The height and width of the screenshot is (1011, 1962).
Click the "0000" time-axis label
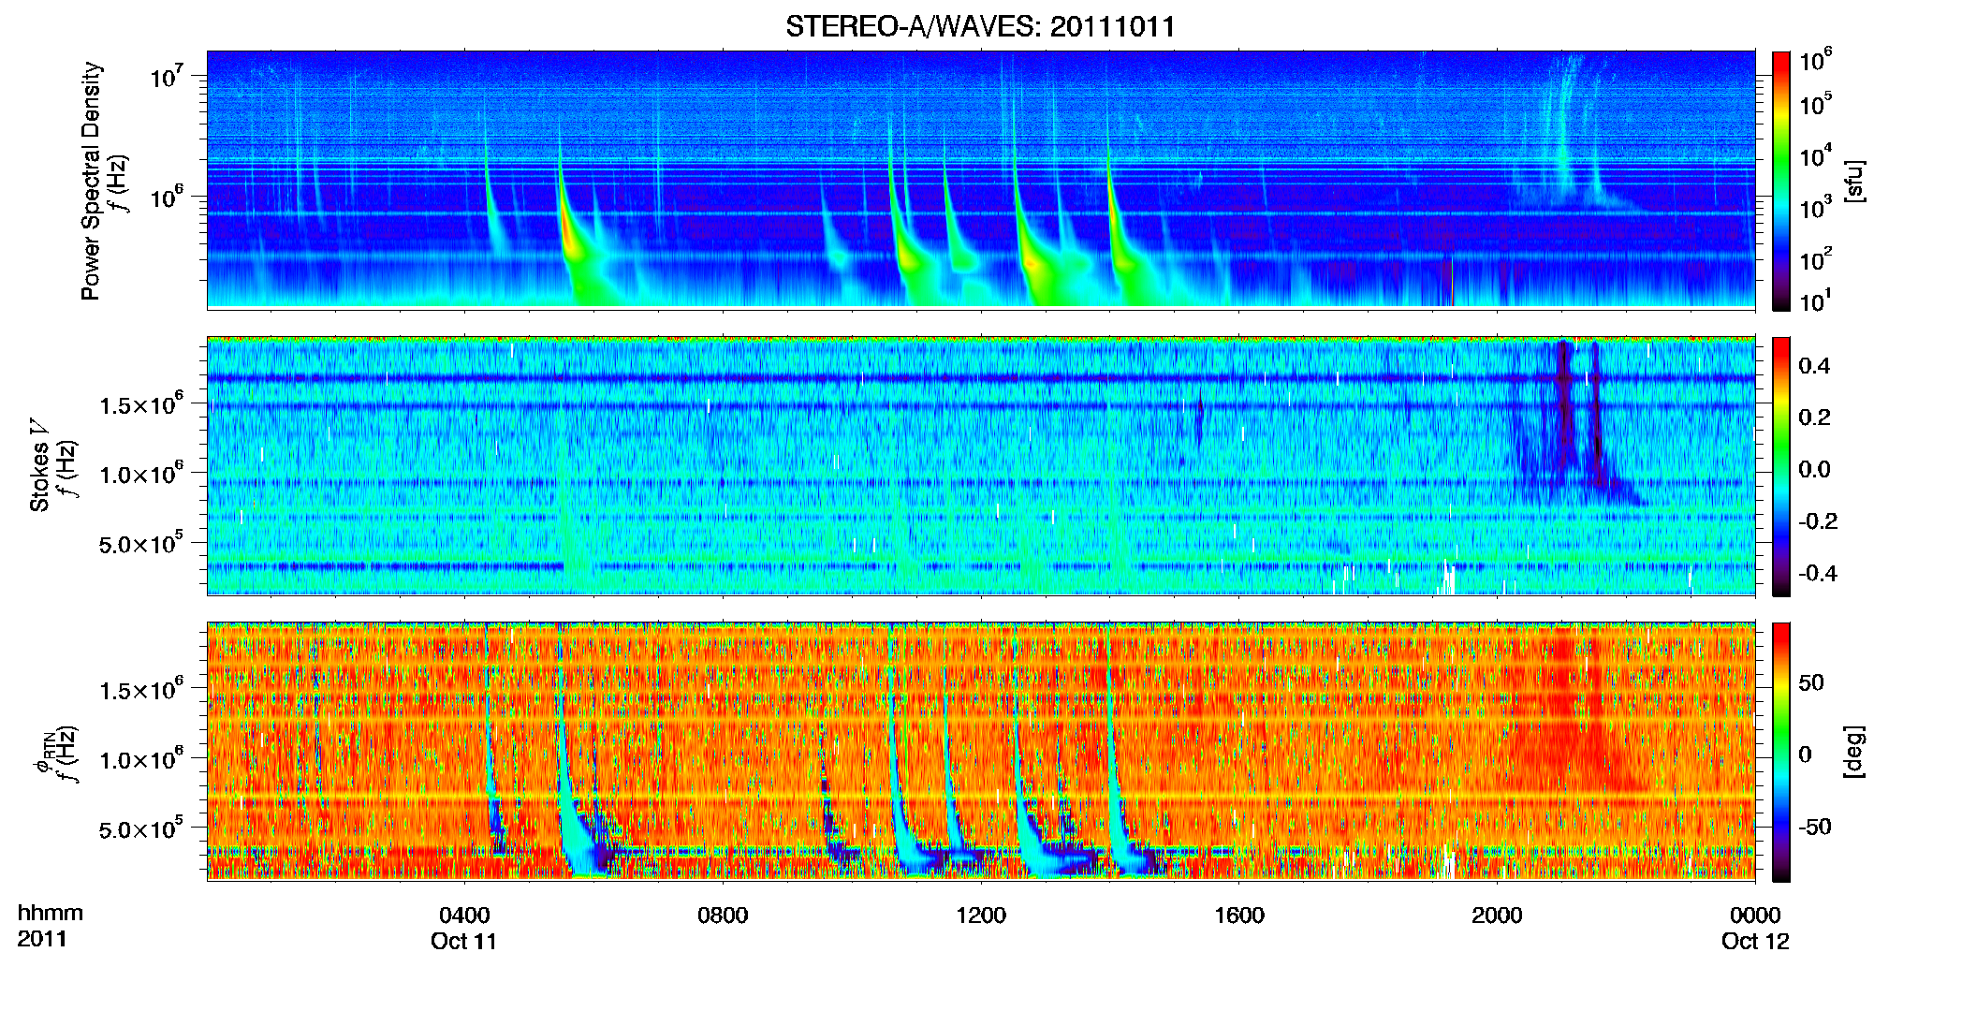click(x=1755, y=915)
